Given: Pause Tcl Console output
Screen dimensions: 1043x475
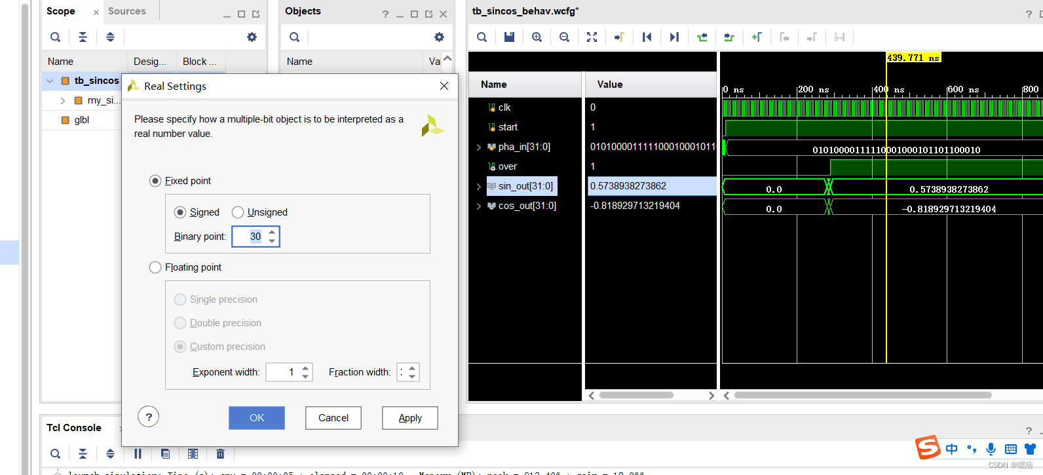Looking at the screenshot, I should (138, 453).
